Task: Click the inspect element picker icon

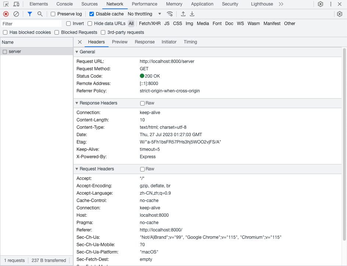Action: 6,4
